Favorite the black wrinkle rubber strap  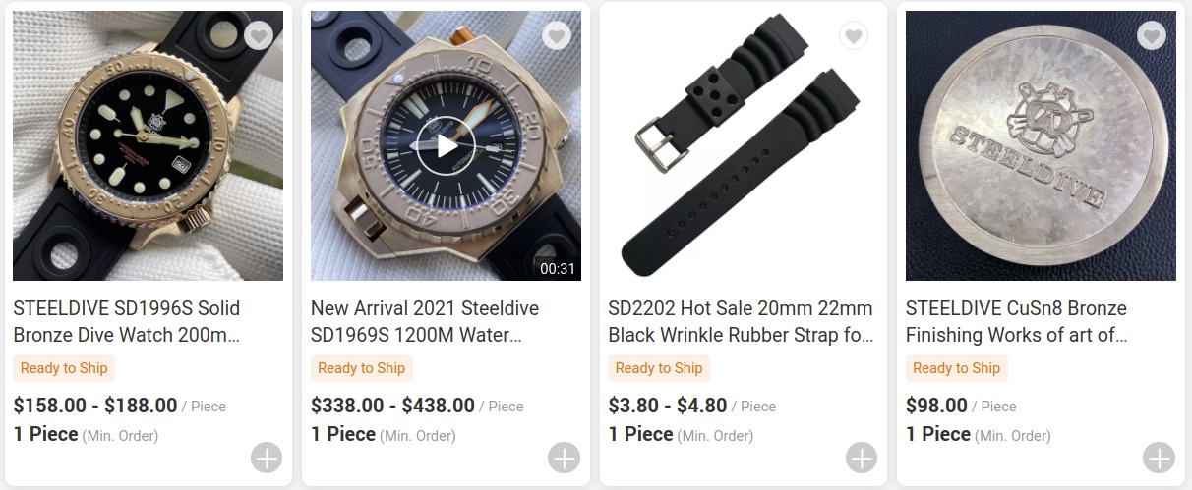pyautogui.click(x=854, y=36)
